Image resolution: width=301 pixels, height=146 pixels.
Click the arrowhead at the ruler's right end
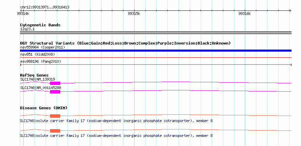(290, 10)
